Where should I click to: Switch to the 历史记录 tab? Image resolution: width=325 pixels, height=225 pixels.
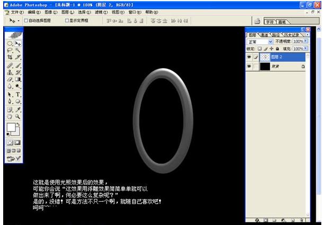coord(292,35)
